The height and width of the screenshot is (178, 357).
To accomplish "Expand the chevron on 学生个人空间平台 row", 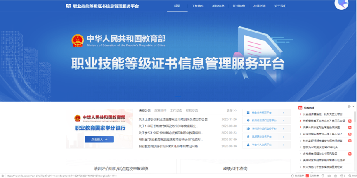I will click(x=283, y=145).
